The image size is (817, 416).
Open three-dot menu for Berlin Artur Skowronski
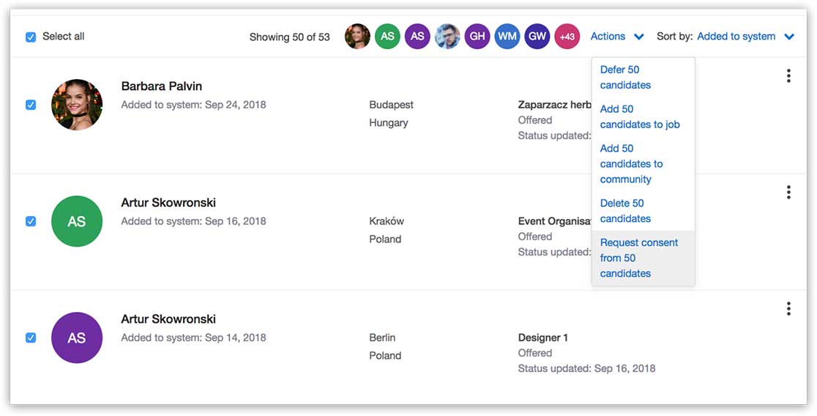point(788,309)
